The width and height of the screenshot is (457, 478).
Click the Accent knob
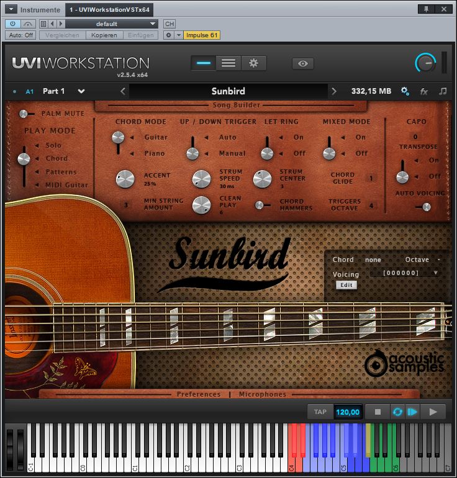pyautogui.click(x=125, y=179)
